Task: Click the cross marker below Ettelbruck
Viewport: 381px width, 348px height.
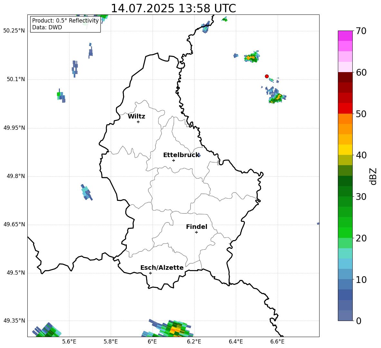Action: (173, 160)
